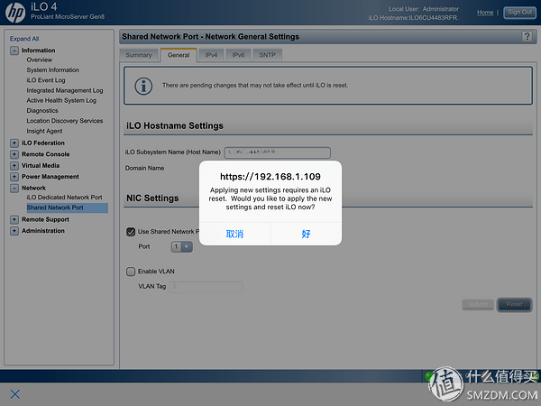
Task: Click the 'NIC Settings' heading
Action: coord(152,198)
